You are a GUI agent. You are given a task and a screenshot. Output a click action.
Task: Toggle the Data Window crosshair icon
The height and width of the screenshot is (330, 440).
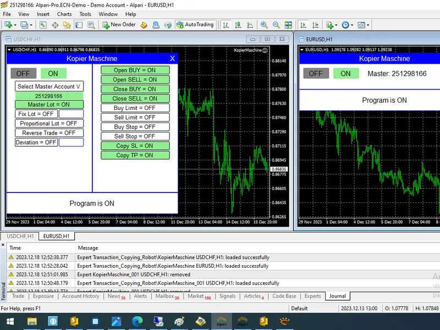(55, 25)
